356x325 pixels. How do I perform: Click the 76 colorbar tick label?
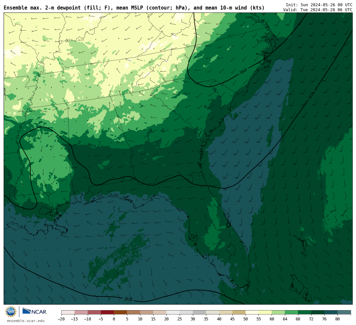(325, 319)
